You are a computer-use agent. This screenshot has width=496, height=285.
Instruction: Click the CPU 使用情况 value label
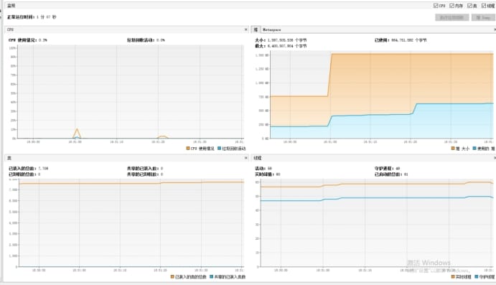coord(28,40)
